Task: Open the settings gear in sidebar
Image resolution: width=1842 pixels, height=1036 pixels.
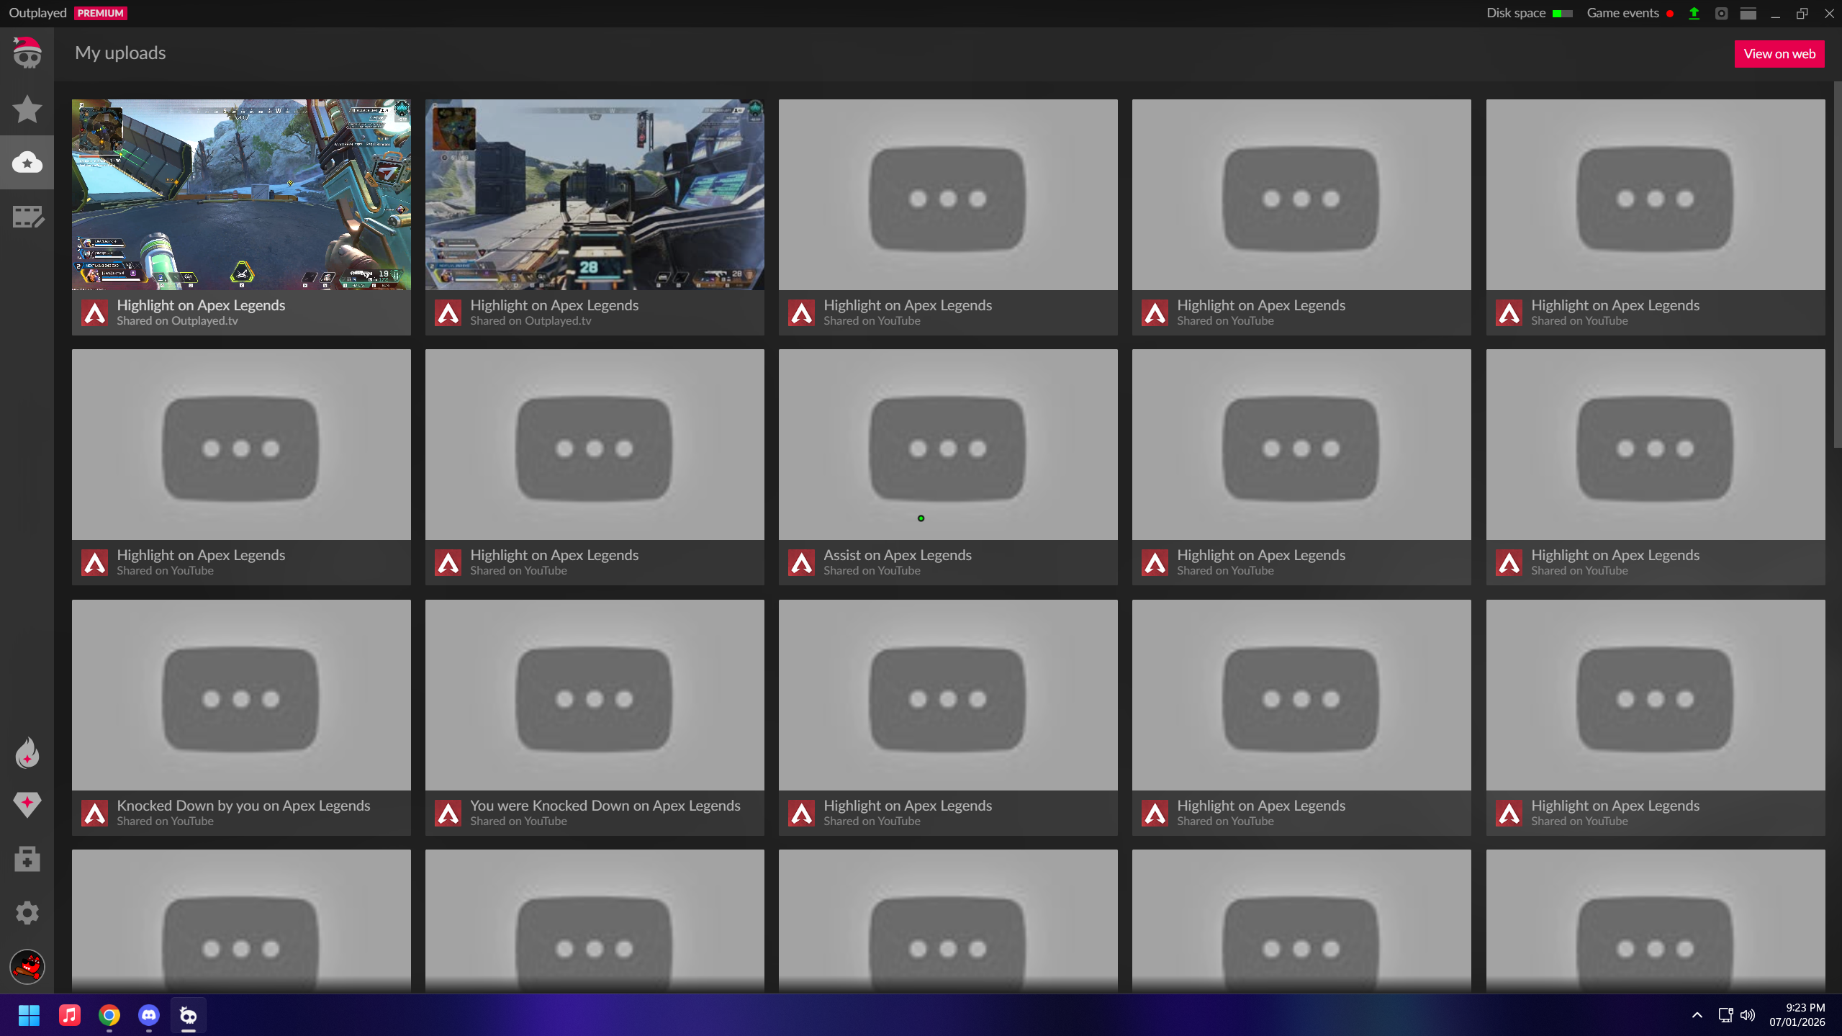Action: [x=27, y=912]
